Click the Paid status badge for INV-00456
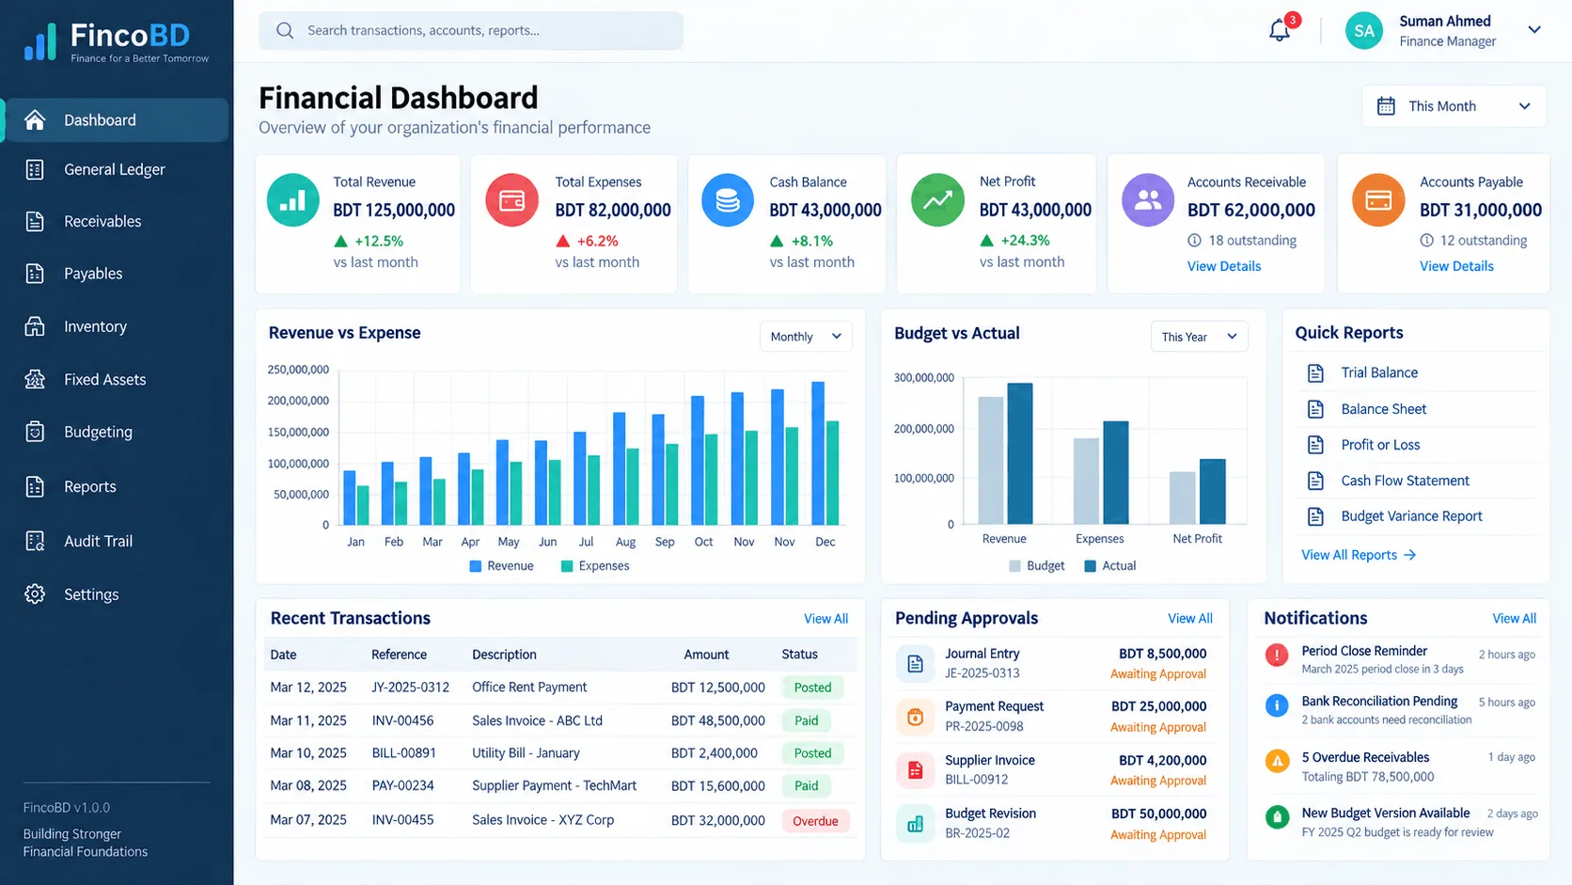Screen dimensions: 1572x885 (x=807, y=720)
